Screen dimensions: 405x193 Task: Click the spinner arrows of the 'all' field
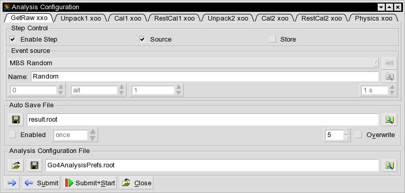coord(121,90)
